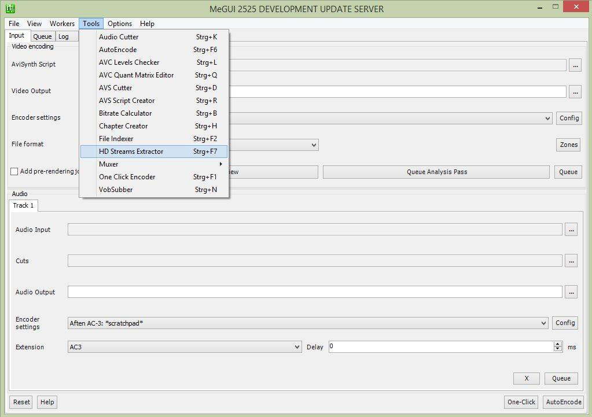
Task: Queue the video encoding job
Action: [568, 172]
